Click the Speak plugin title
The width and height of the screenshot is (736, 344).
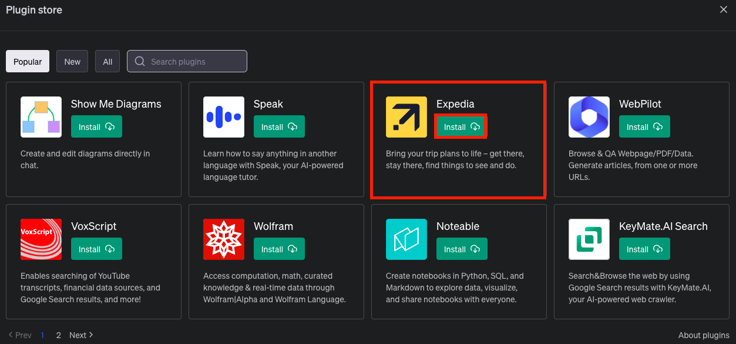pos(268,104)
